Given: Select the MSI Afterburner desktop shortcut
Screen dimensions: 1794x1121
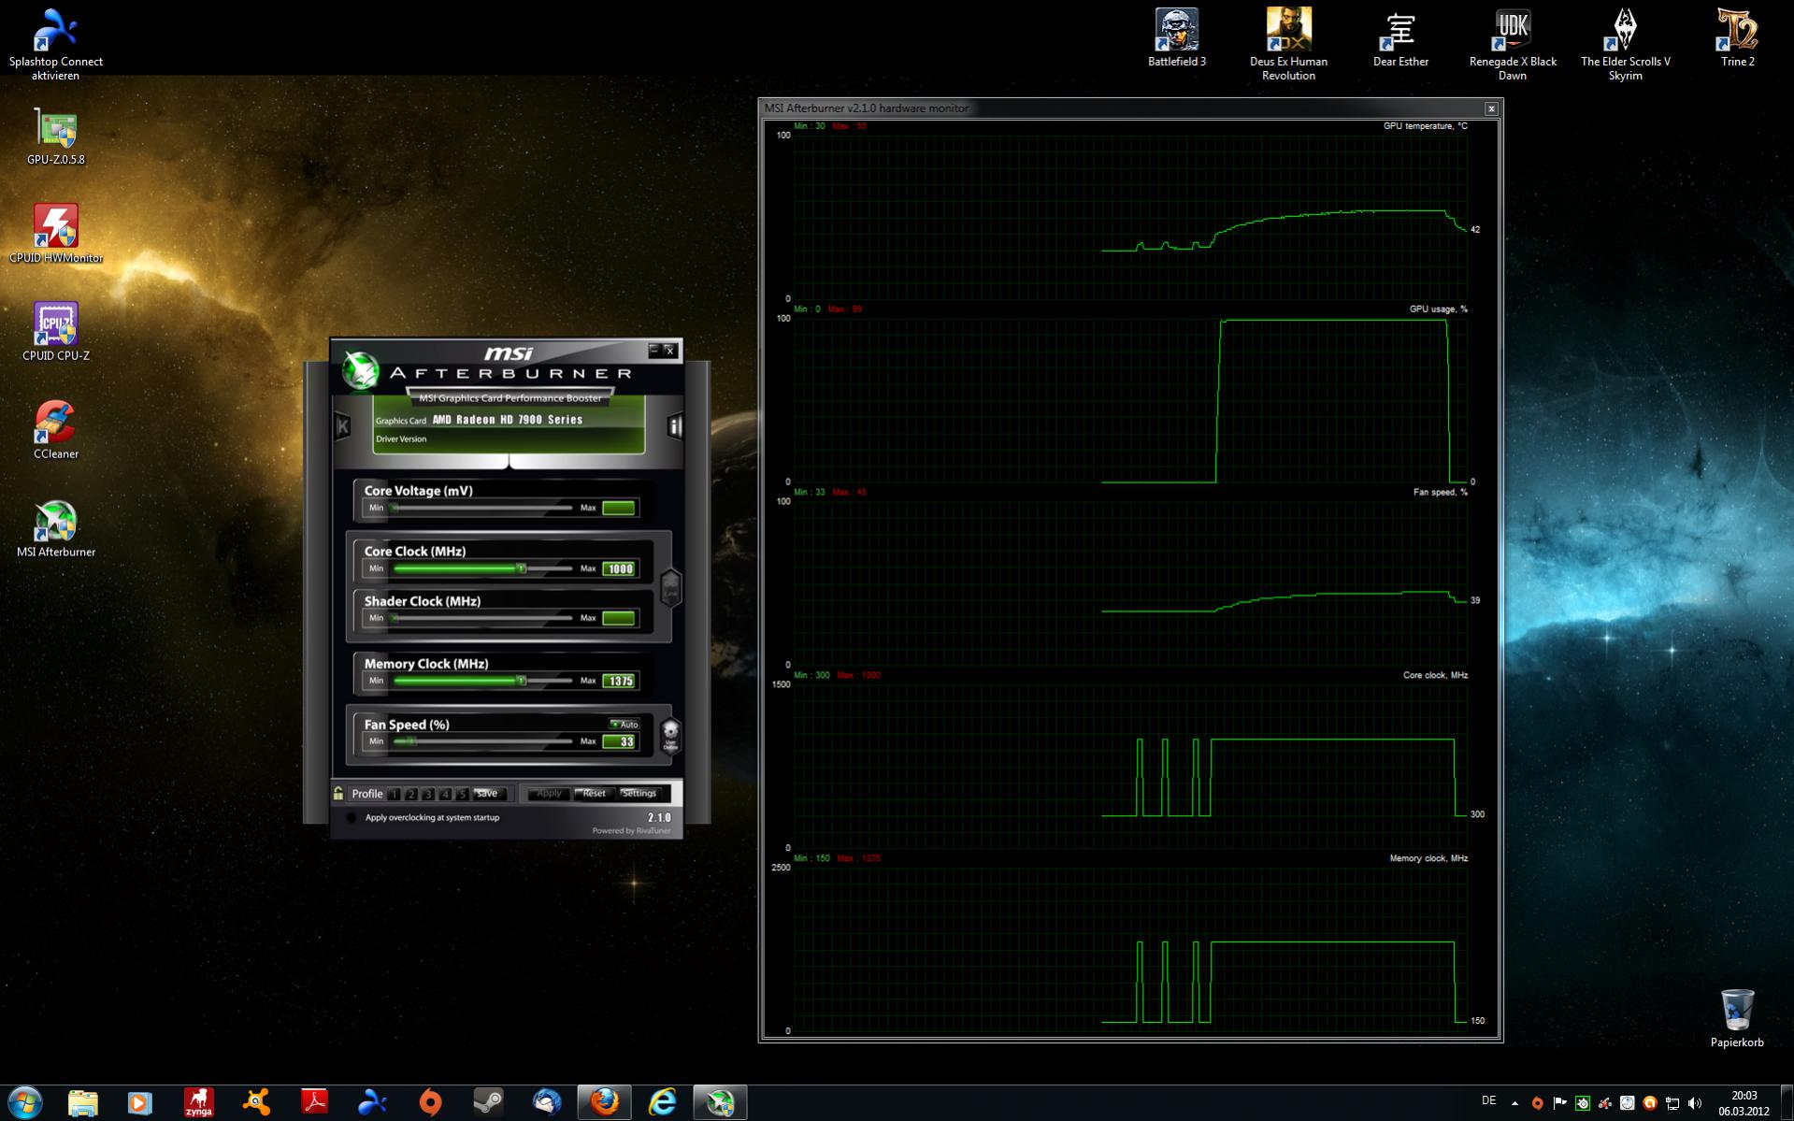Looking at the screenshot, I should pyautogui.click(x=55, y=528).
